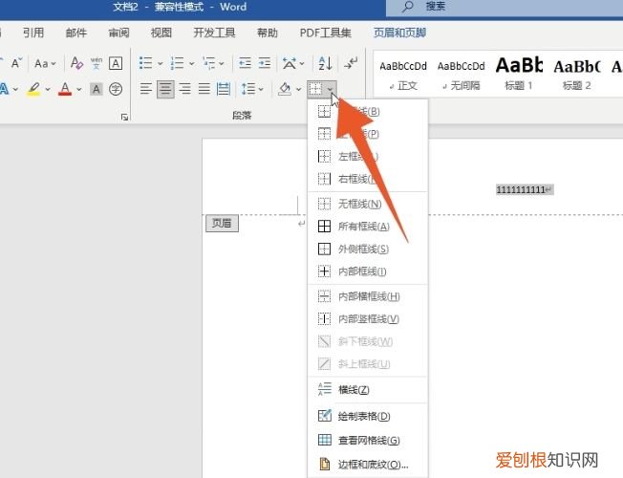623x478 pixels.
Task: Select 外侧框线(S) menu item
Action: [368, 249]
